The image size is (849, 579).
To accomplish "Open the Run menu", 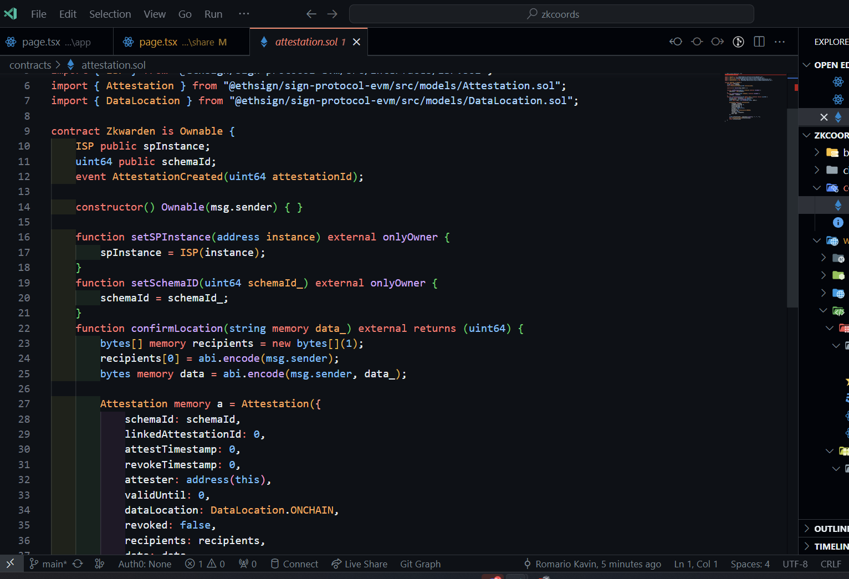I will 213,14.
